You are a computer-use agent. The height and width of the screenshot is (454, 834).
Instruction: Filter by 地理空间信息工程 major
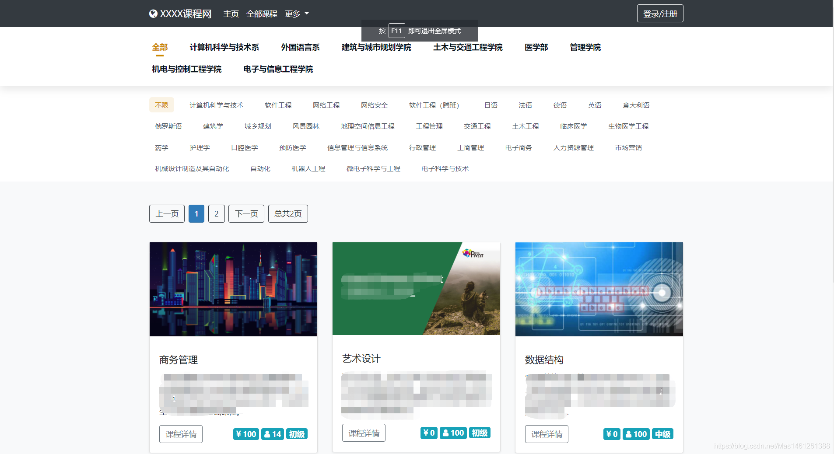click(x=368, y=126)
